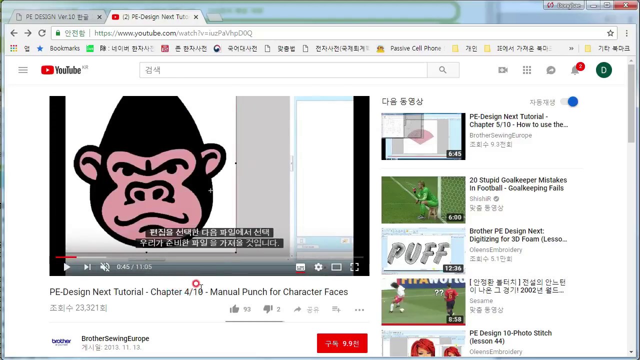The image size is (640, 360).
Task: Switch to theater mode
Action: (x=336, y=267)
